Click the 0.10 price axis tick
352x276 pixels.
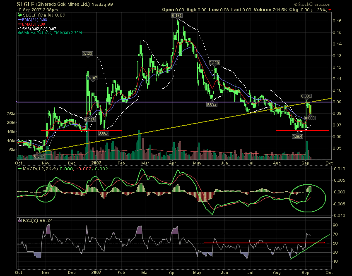pos(337,90)
